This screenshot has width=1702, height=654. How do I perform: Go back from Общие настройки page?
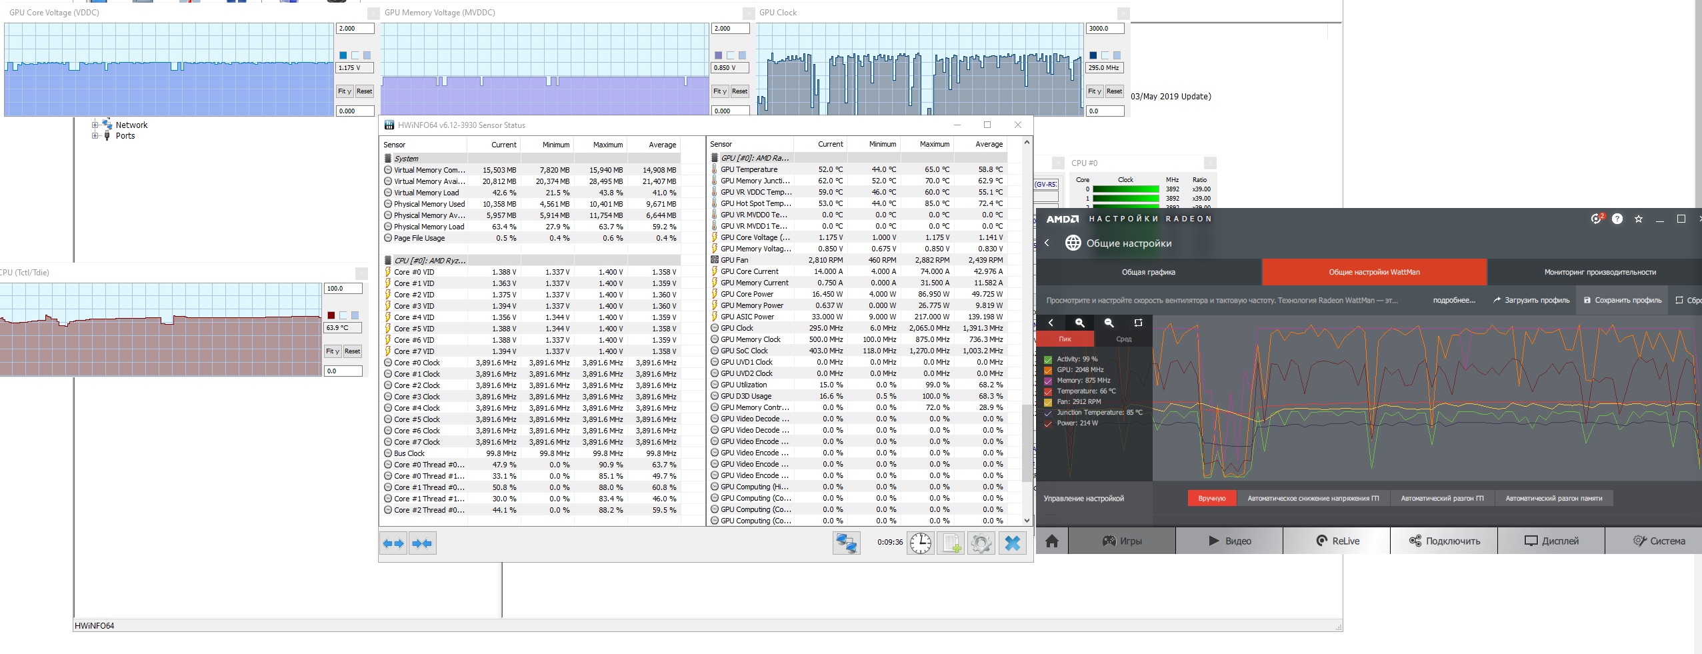(1047, 243)
